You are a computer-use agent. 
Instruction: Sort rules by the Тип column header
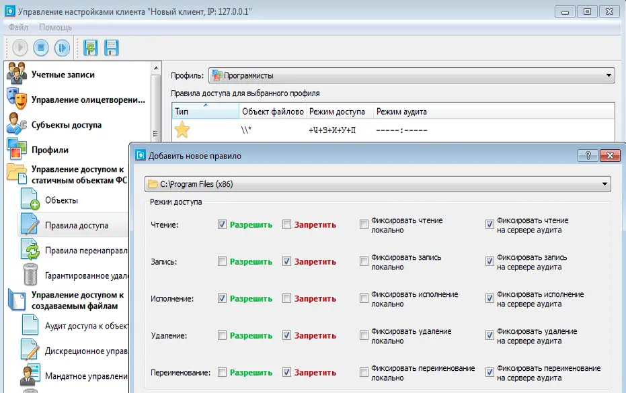(x=204, y=112)
